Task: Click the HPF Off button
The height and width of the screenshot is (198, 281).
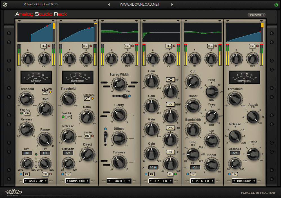Action: (27, 153)
